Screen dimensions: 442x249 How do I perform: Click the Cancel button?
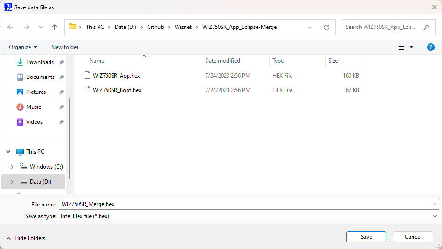tap(413, 237)
